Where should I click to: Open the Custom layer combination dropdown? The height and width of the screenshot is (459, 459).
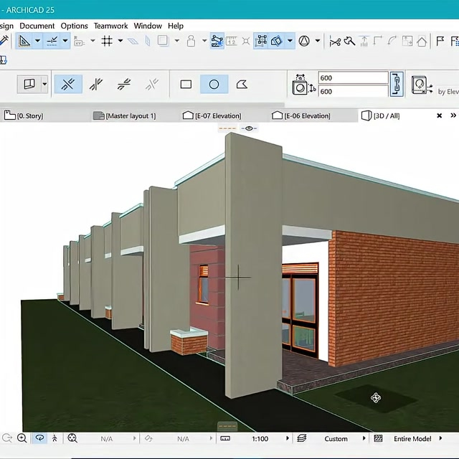(365, 438)
